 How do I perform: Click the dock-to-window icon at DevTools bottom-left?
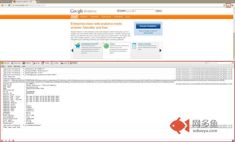pos(2,141)
